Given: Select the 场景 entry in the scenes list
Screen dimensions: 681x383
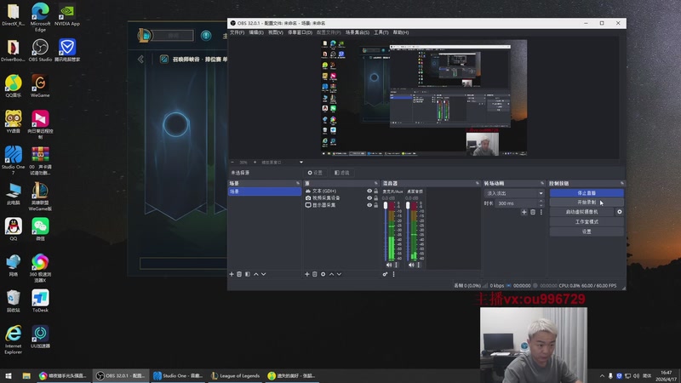Looking at the screenshot, I should point(265,191).
